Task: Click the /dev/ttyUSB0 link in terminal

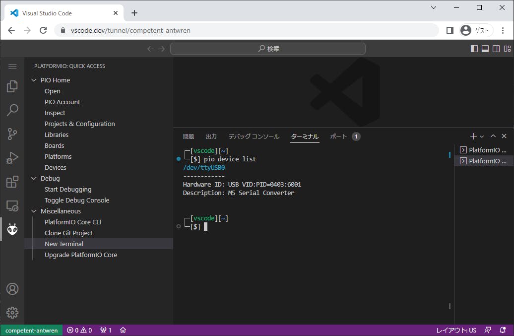Action: 204,168
